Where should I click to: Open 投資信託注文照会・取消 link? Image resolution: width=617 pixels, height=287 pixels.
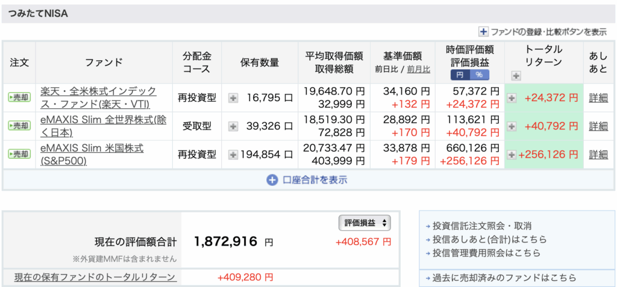481,226
